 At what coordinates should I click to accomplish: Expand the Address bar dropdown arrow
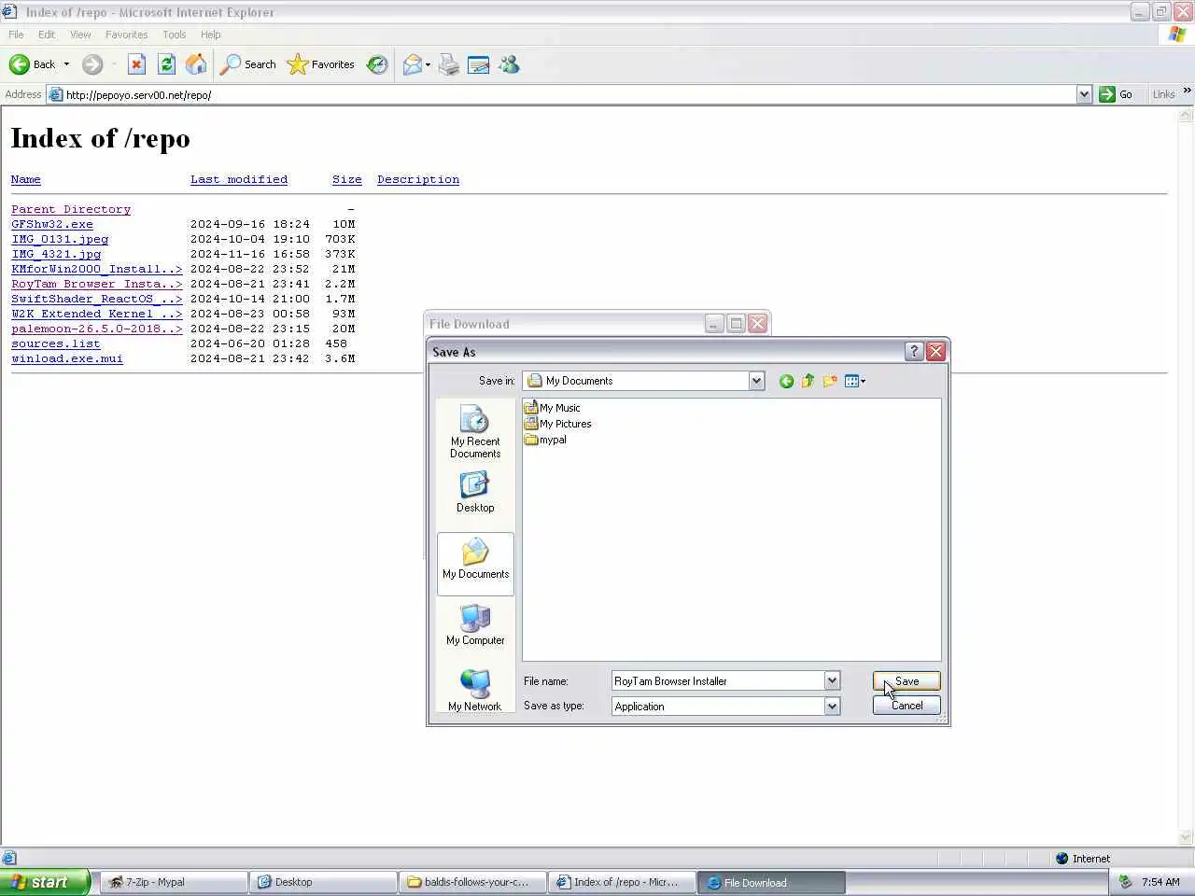1084,94
